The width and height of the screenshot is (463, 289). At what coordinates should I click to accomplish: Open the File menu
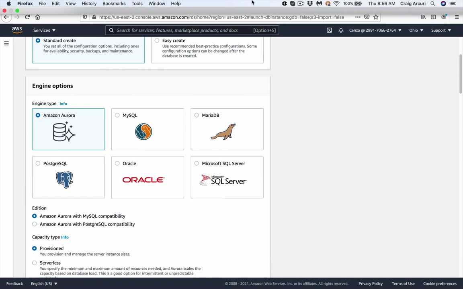point(42,4)
